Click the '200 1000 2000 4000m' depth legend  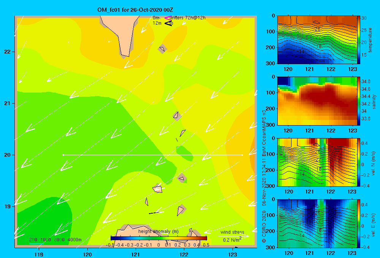pos(55,240)
